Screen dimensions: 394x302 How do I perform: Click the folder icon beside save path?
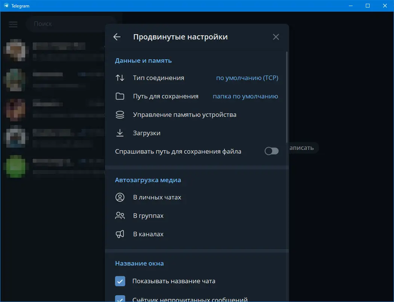point(120,96)
